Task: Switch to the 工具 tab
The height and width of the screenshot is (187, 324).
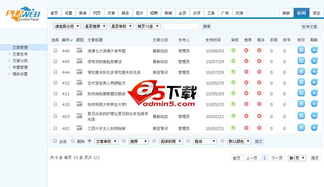Action: pyautogui.click(x=211, y=13)
